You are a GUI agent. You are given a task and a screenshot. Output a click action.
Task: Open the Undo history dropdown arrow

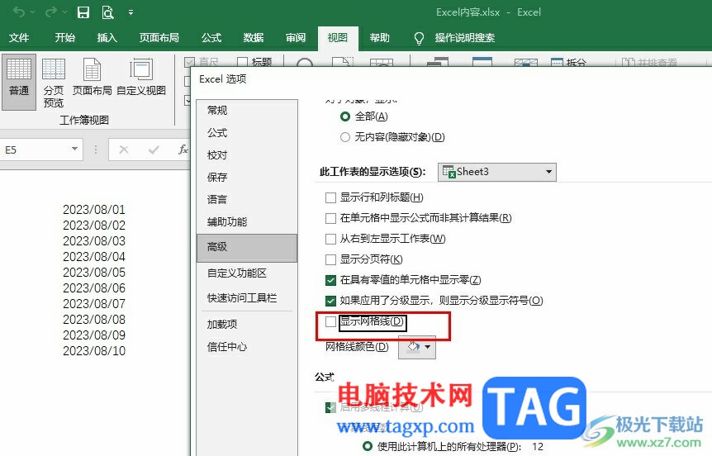(x=33, y=12)
